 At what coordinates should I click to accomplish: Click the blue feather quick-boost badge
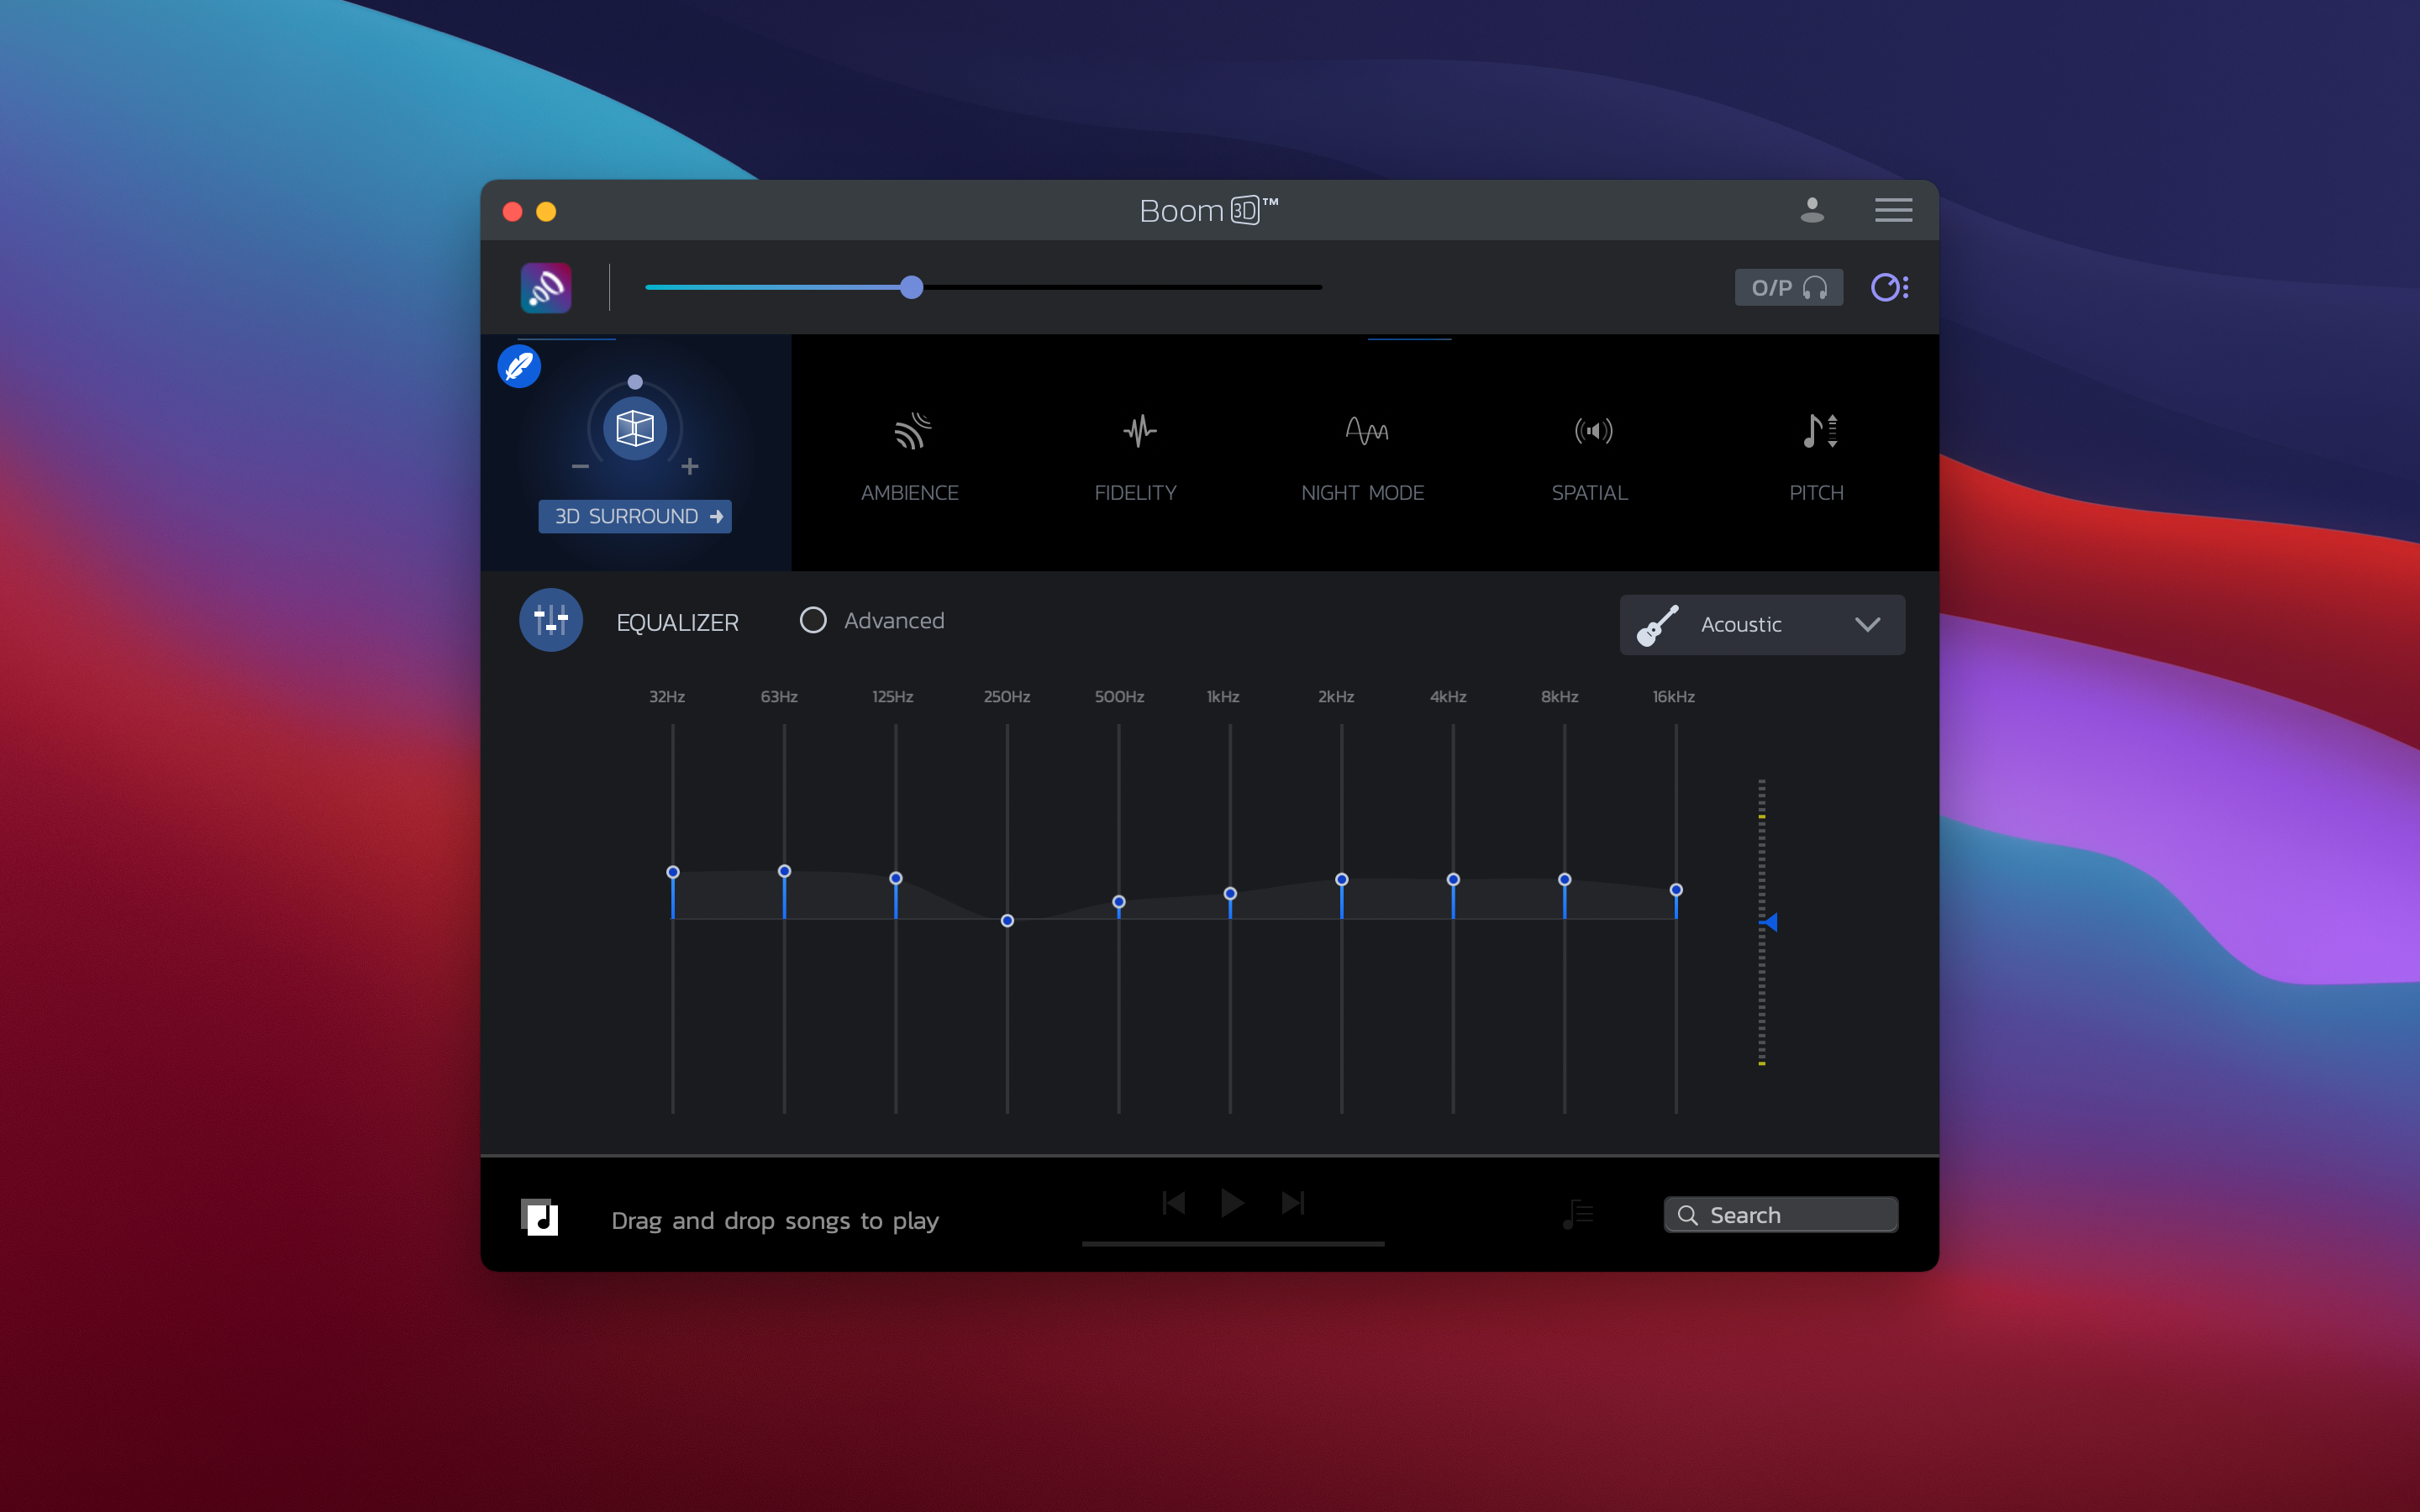[x=520, y=367]
